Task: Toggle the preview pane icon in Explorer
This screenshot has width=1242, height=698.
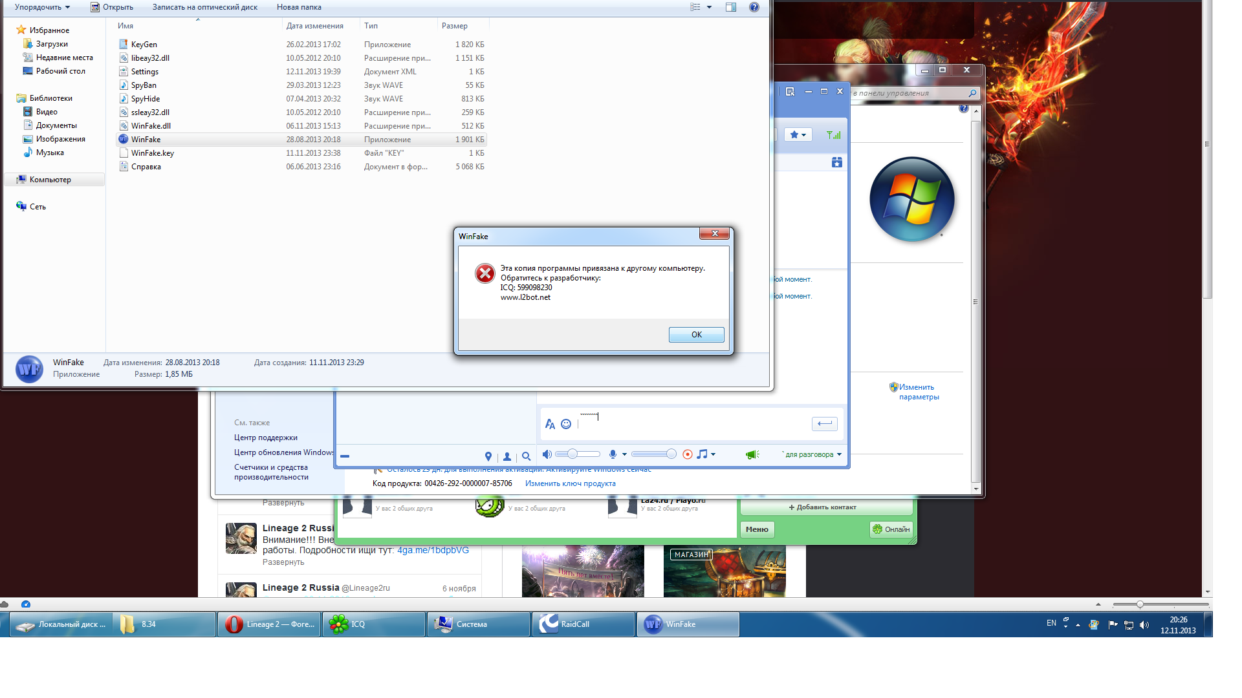Action: click(x=731, y=7)
